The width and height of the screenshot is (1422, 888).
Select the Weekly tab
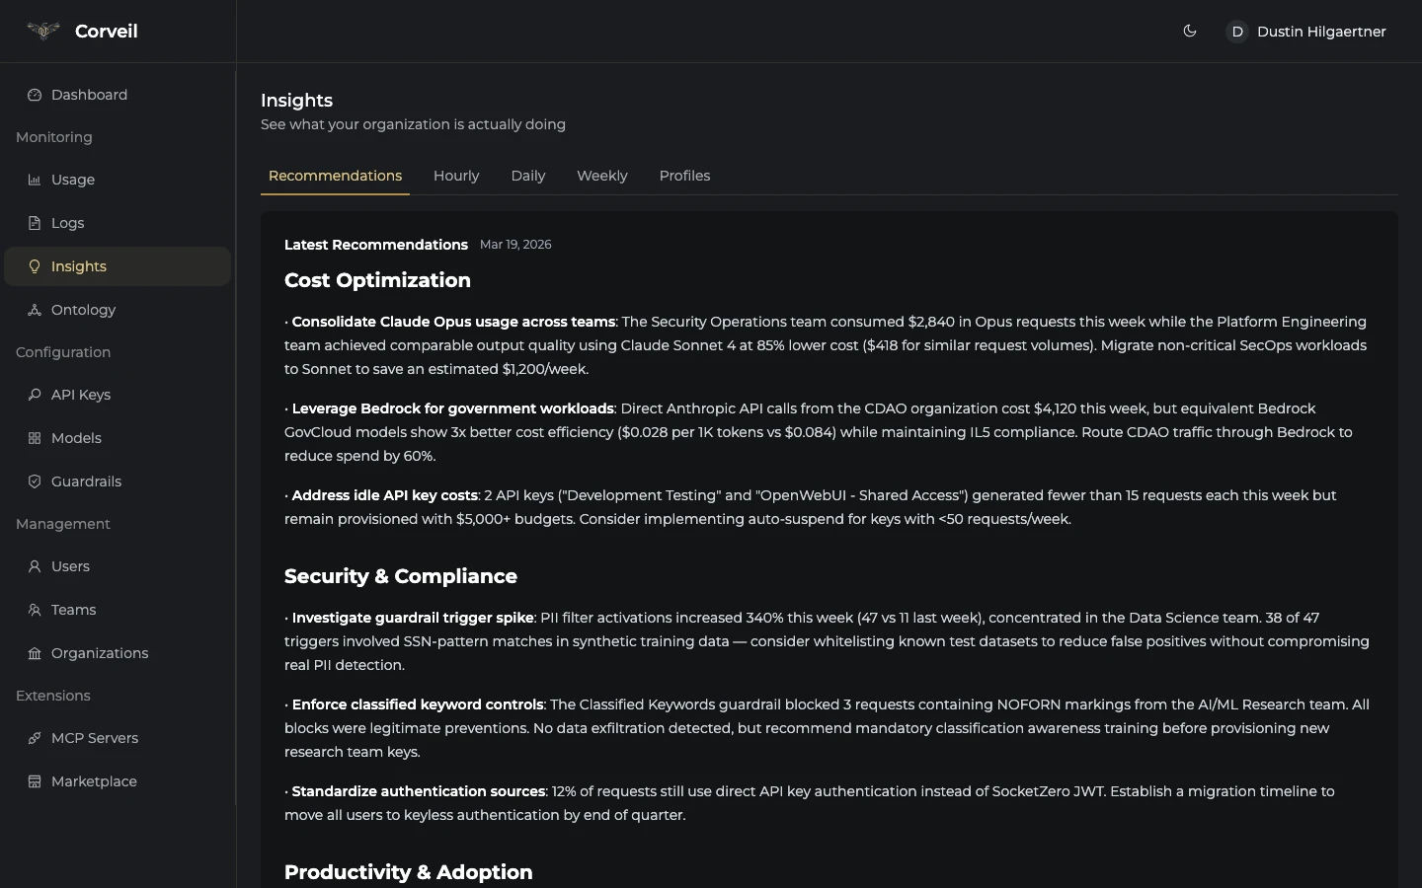(x=601, y=176)
